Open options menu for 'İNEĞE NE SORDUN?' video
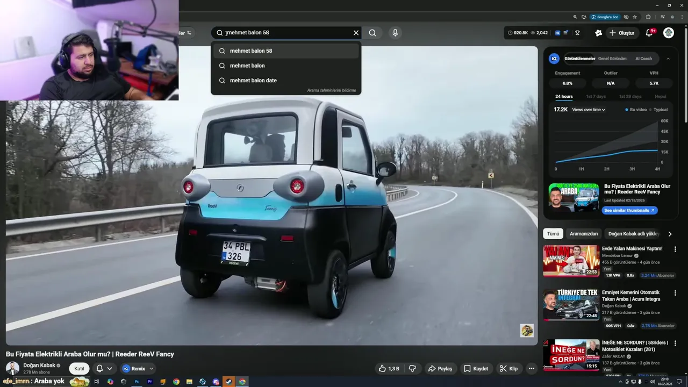The image size is (688, 387). coord(676,343)
